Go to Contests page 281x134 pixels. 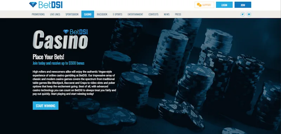coord(153,14)
